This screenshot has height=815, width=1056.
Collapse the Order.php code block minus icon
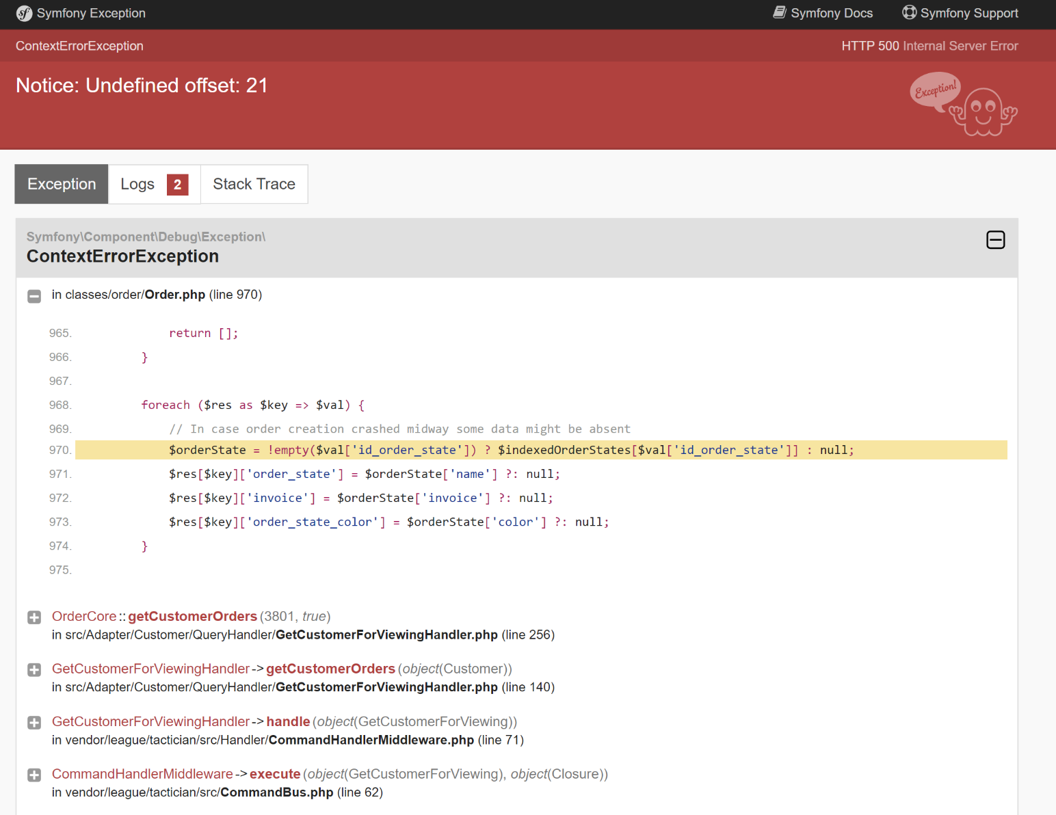point(34,296)
